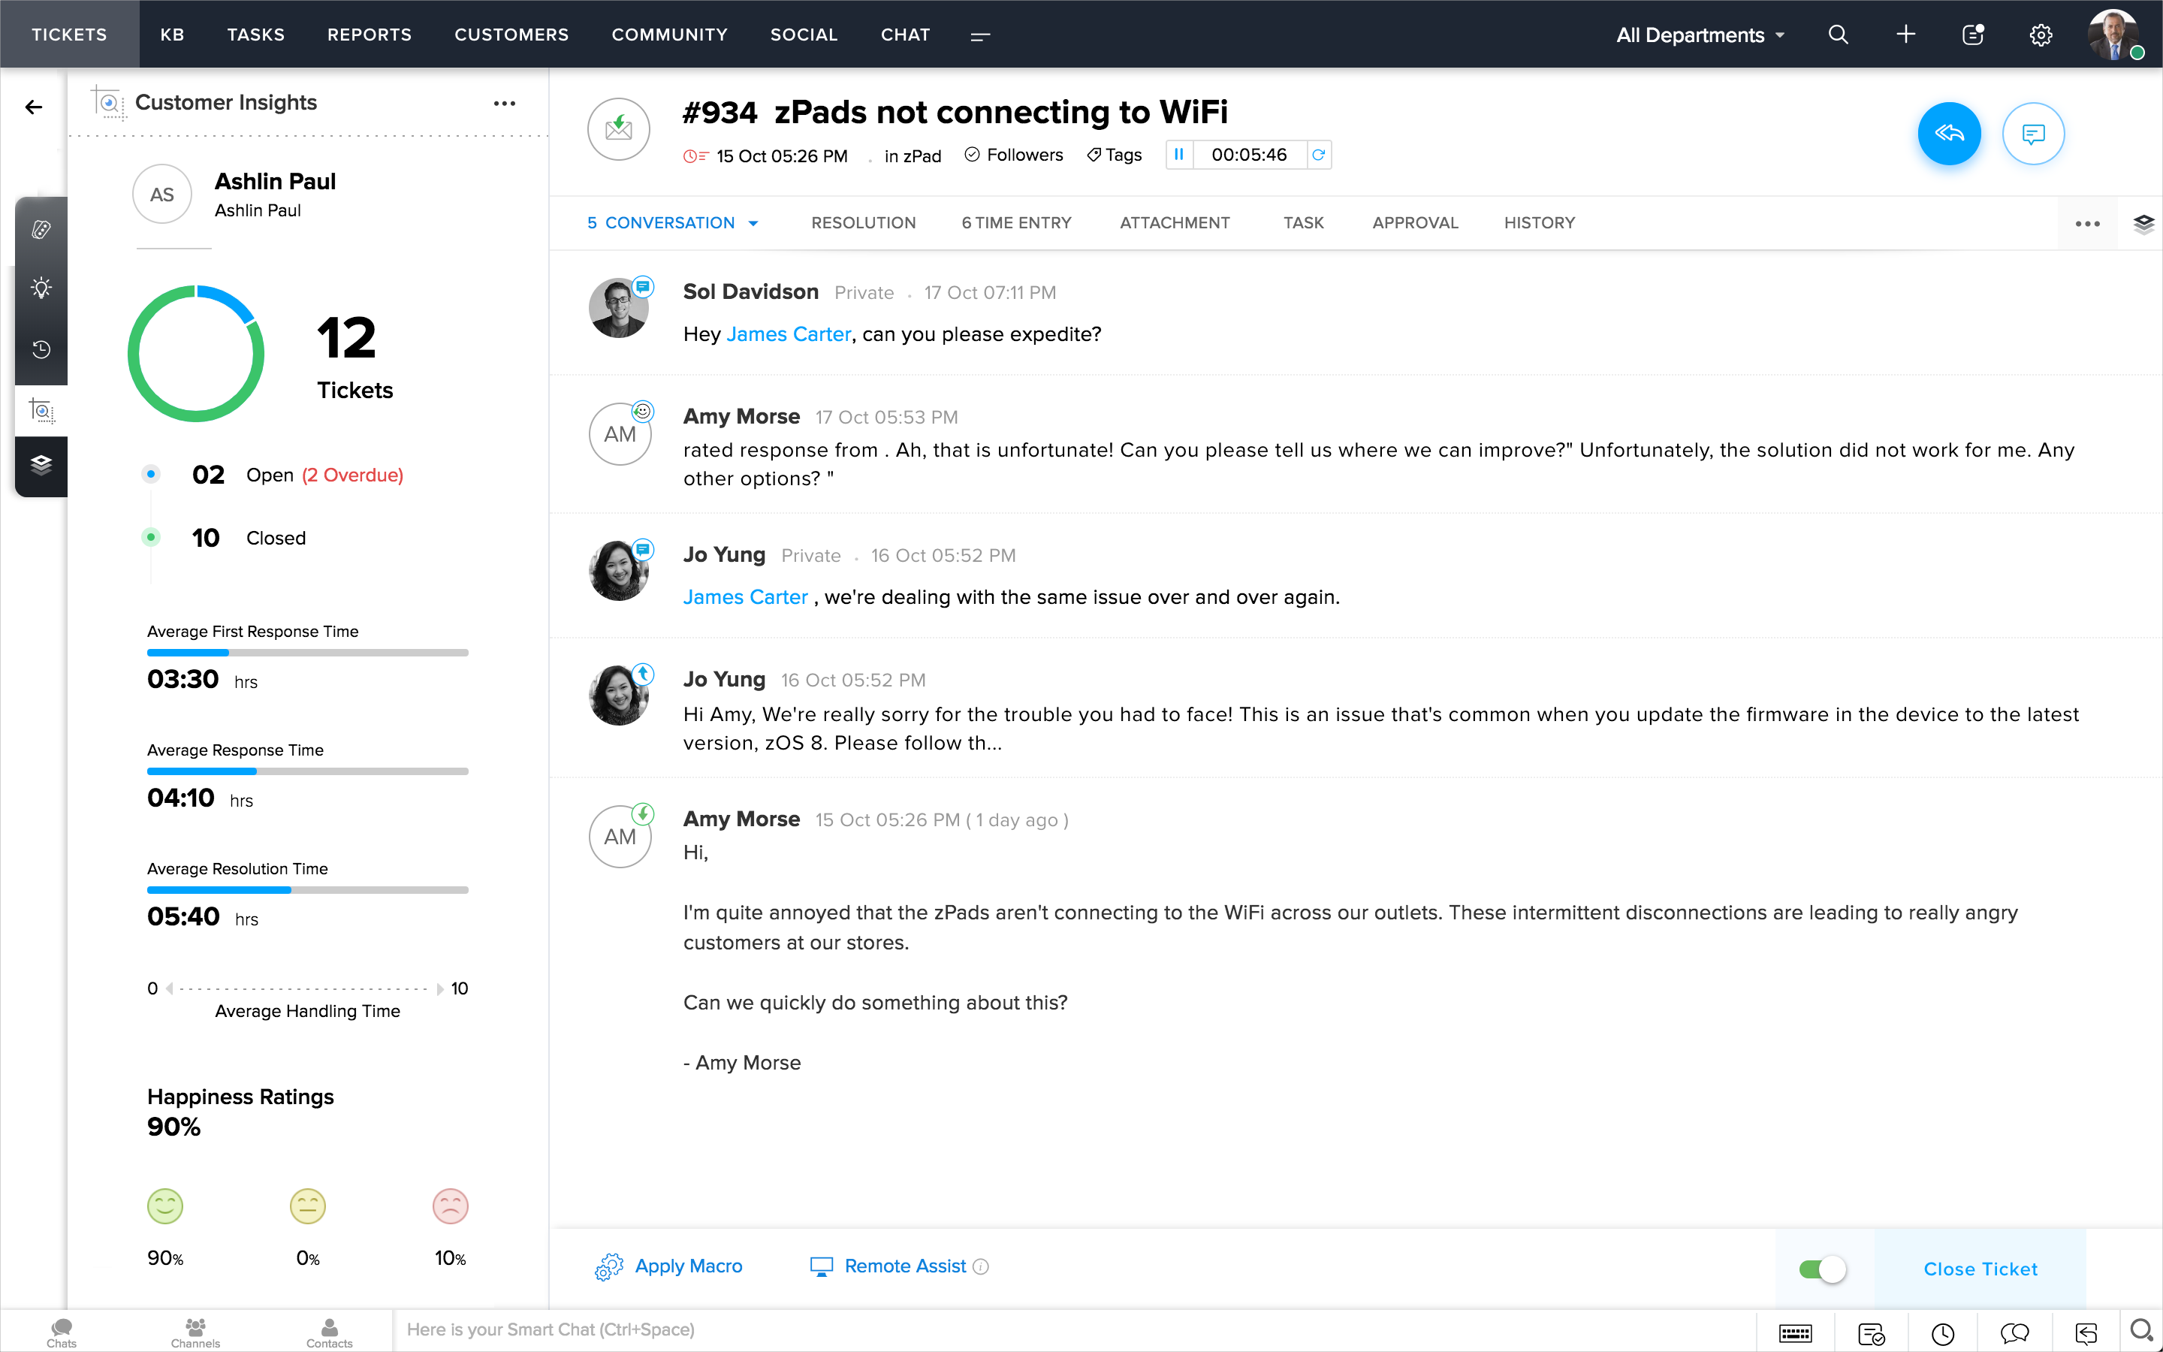Click the Close Ticket button
The image size is (2163, 1352).
coord(1980,1269)
